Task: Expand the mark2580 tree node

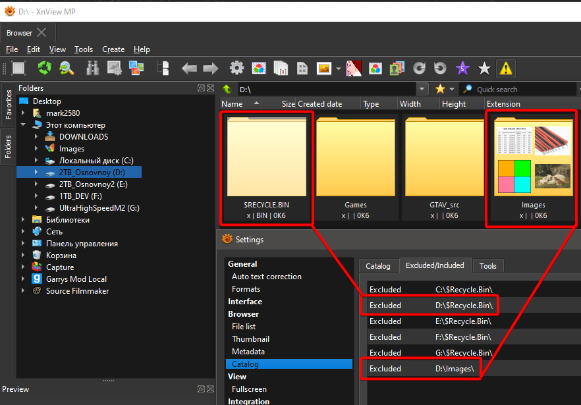Action: (x=23, y=113)
